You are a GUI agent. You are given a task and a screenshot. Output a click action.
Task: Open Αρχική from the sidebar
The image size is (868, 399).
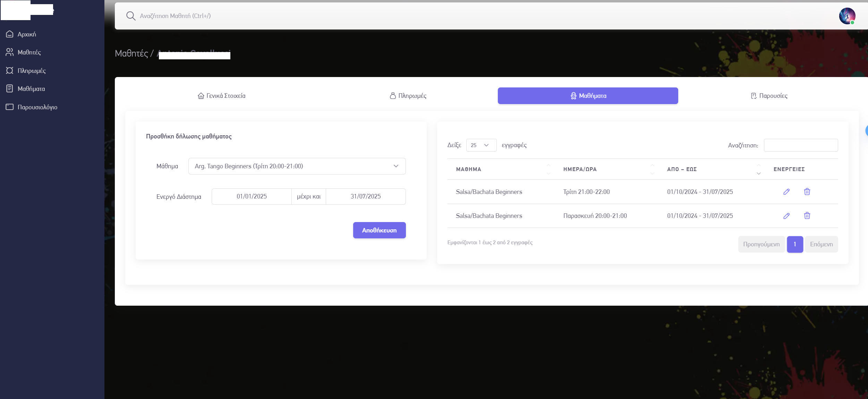click(27, 34)
